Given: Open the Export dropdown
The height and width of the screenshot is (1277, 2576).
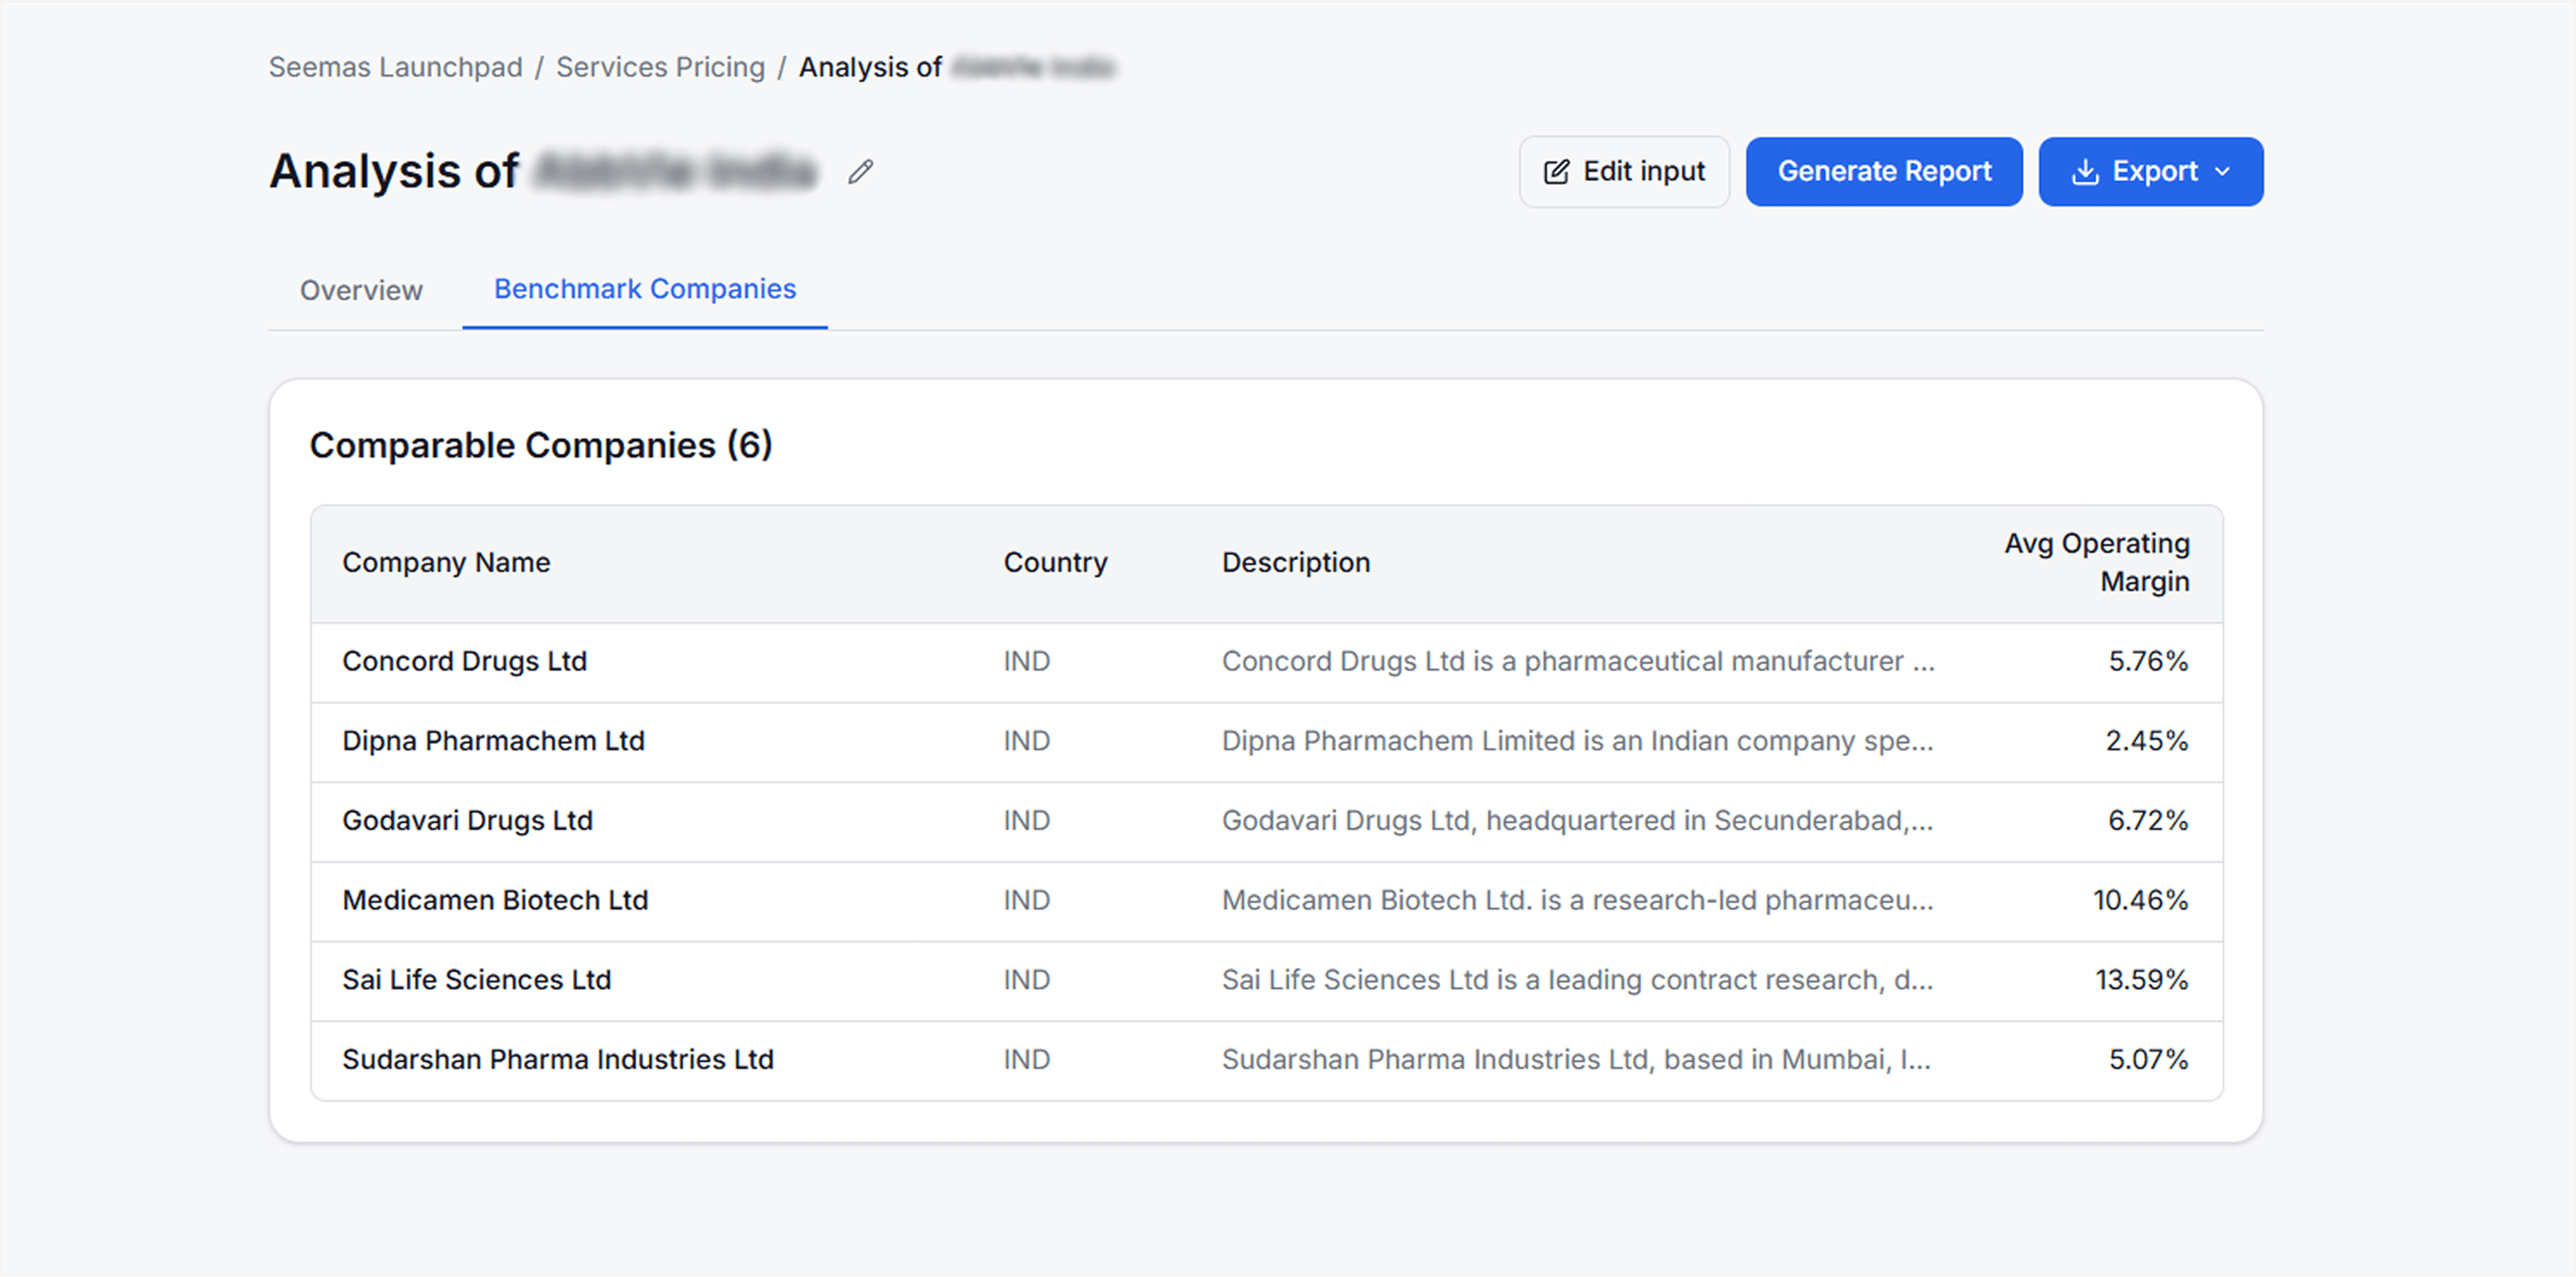Looking at the screenshot, I should [2151, 172].
